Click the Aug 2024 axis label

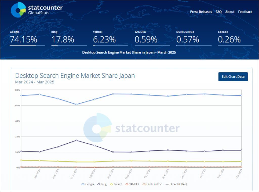point(111,174)
